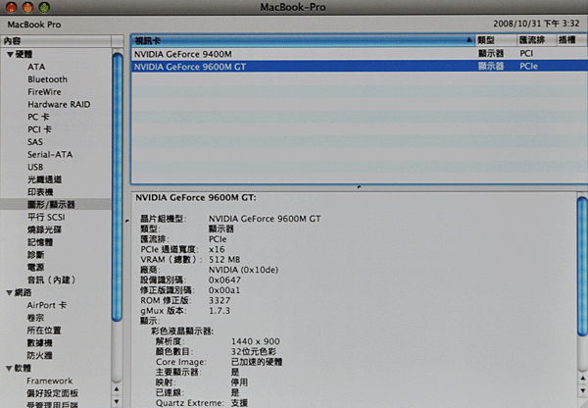The height and width of the screenshot is (408, 588).
Task: Sort by the 視訊卡 column header
Action: [303, 40]
